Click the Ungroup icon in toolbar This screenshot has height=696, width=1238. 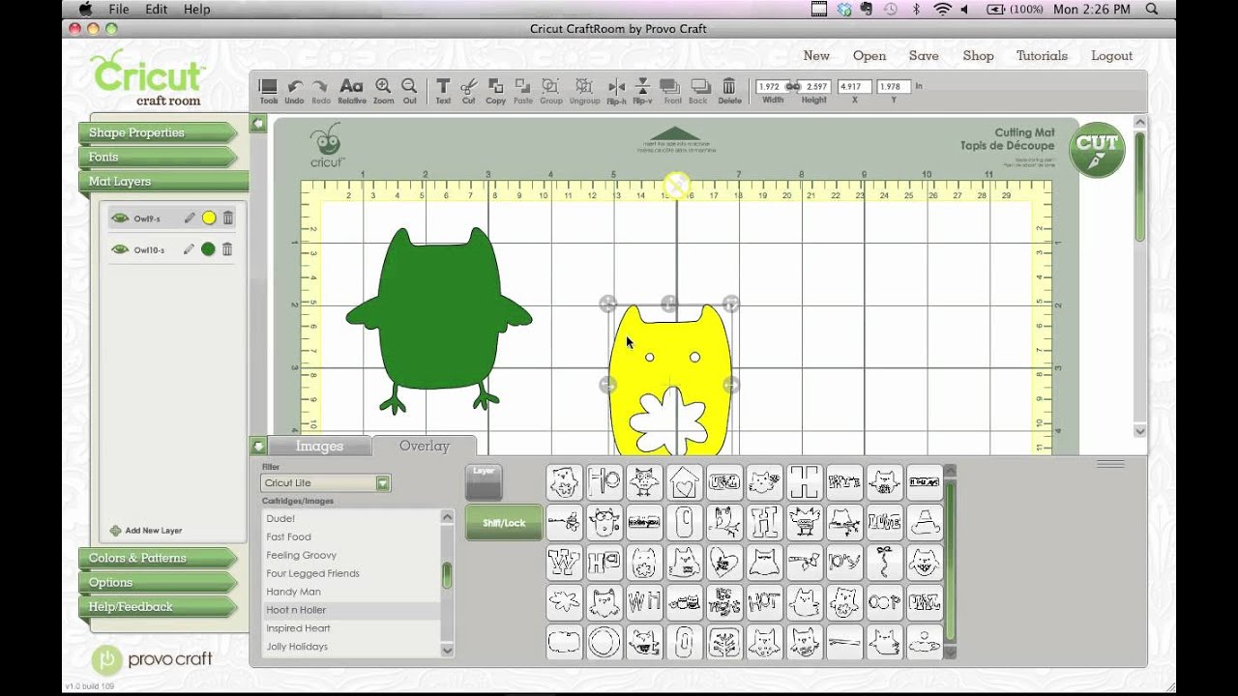click(x=584, y=88)
